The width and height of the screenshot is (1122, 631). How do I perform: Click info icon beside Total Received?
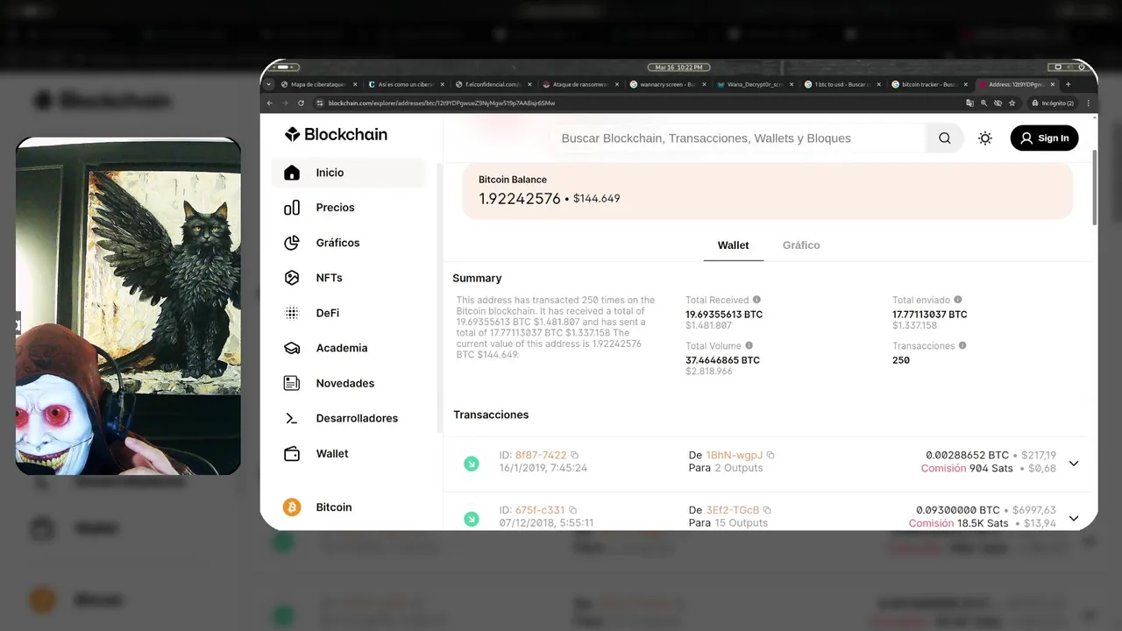pyautogui.click(x=756, y=300)
